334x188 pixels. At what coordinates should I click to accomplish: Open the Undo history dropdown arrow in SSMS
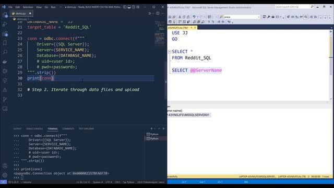(197, 17)
